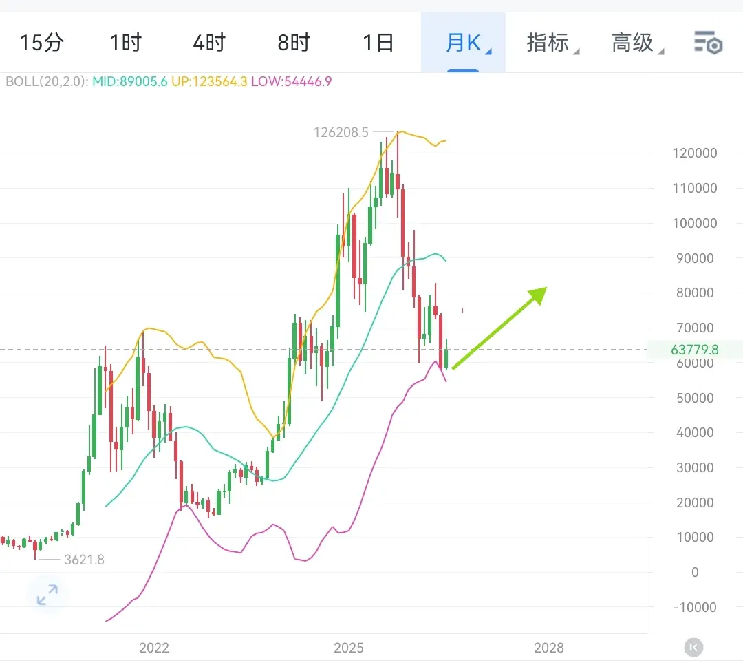Expand chart to fullscreen with arrows icon
Viewport: 743px width, 667px height.
47,595
